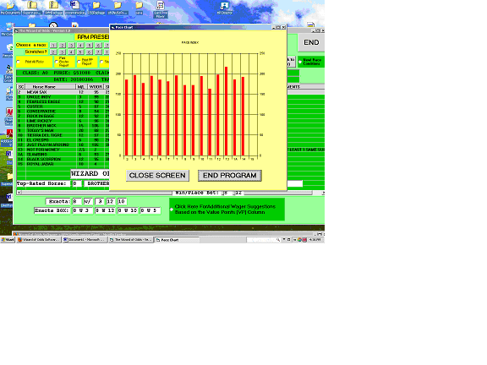487x365 pixels.
Task: Choose race 2 button
Action: tap(63, 46)
